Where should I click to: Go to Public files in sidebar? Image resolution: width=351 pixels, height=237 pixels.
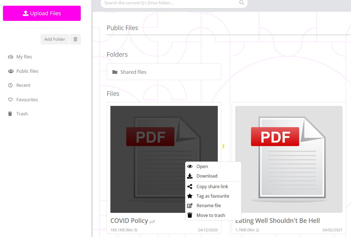tap(27, 71)
